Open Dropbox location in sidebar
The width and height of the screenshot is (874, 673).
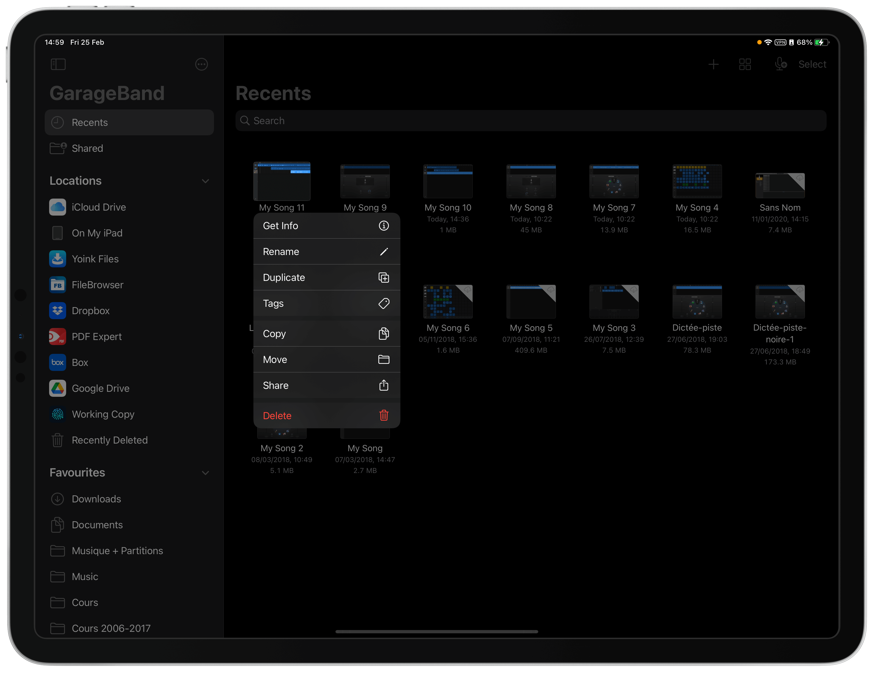coord(91,311)
